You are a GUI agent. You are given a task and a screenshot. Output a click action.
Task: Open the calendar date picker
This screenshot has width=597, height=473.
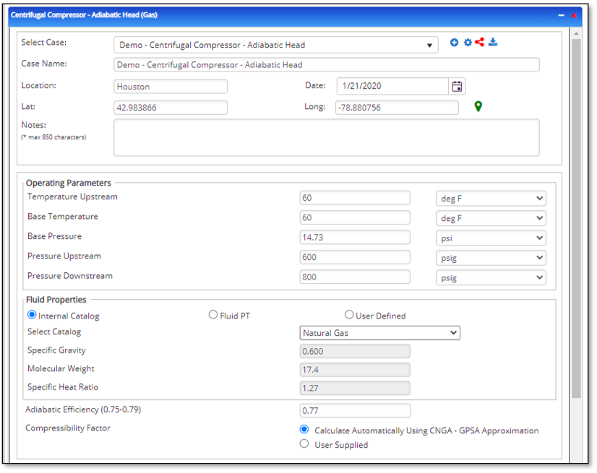457,85
